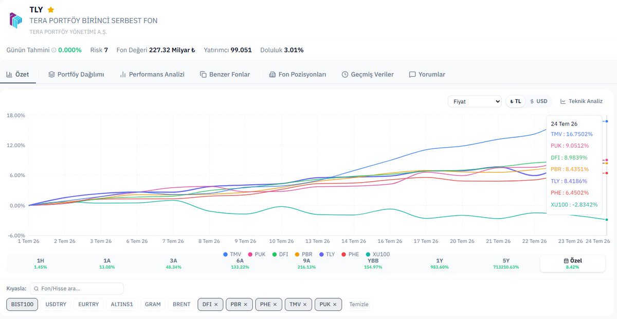This screenshot has width=617, height=319.
Task: Toggle XU100 series in chart legend
Action: click(377, 254)
